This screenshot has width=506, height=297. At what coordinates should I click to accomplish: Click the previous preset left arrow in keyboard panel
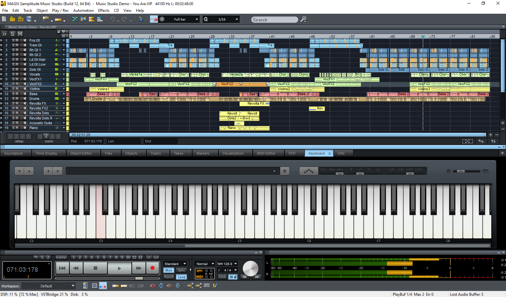[x=48, y=171]
